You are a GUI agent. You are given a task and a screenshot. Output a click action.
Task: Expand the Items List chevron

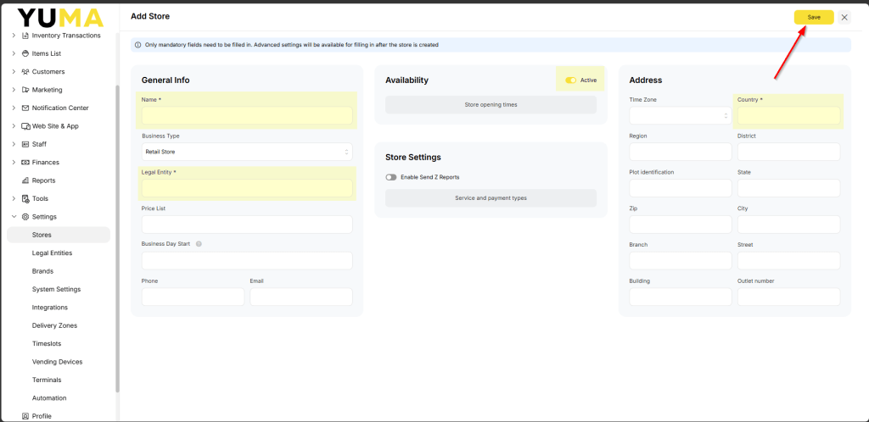click(14, 53)
